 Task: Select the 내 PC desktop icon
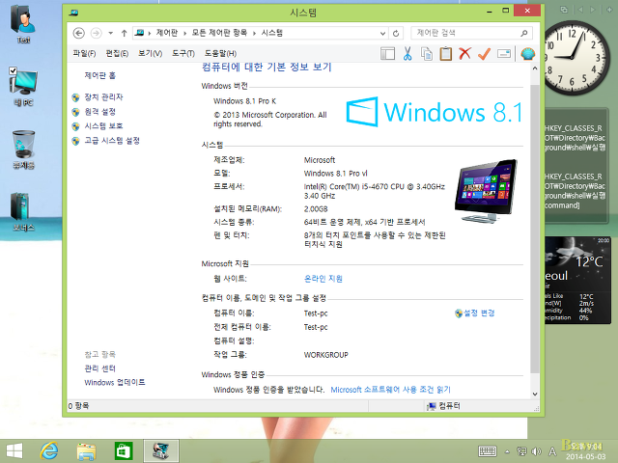(x=23, y=87)
